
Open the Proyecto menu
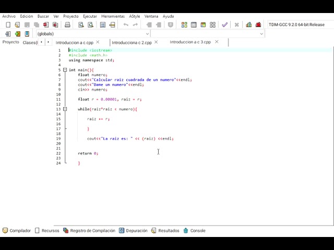[71, 16]
